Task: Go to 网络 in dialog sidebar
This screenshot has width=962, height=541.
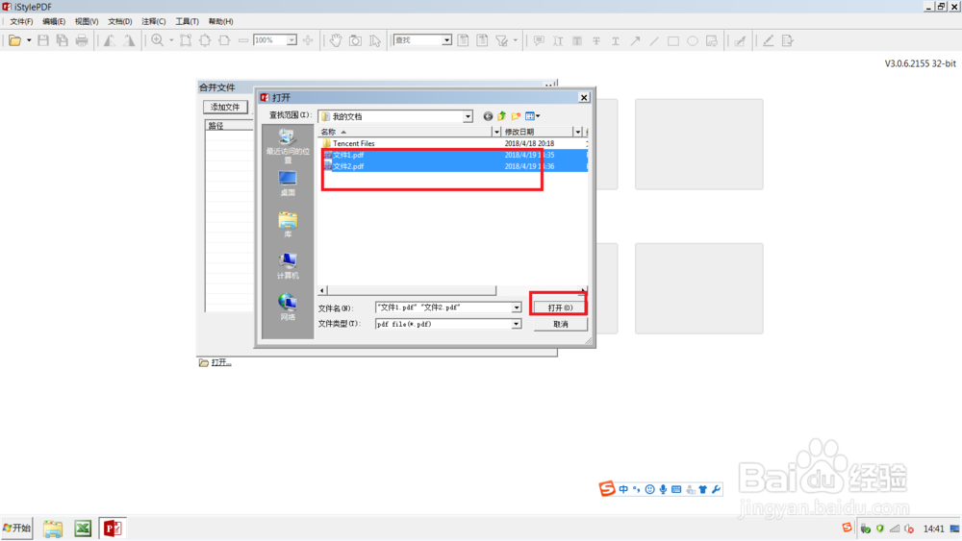Action: coord(288,307)
